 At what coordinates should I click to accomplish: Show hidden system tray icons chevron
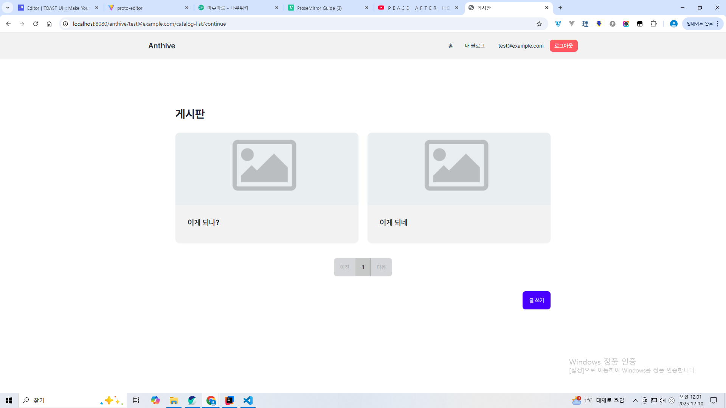coord(635,400)
